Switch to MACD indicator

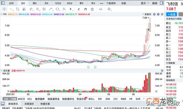coord(21,99)
